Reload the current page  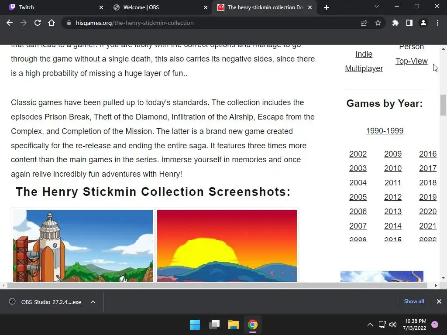pos(38,23)
